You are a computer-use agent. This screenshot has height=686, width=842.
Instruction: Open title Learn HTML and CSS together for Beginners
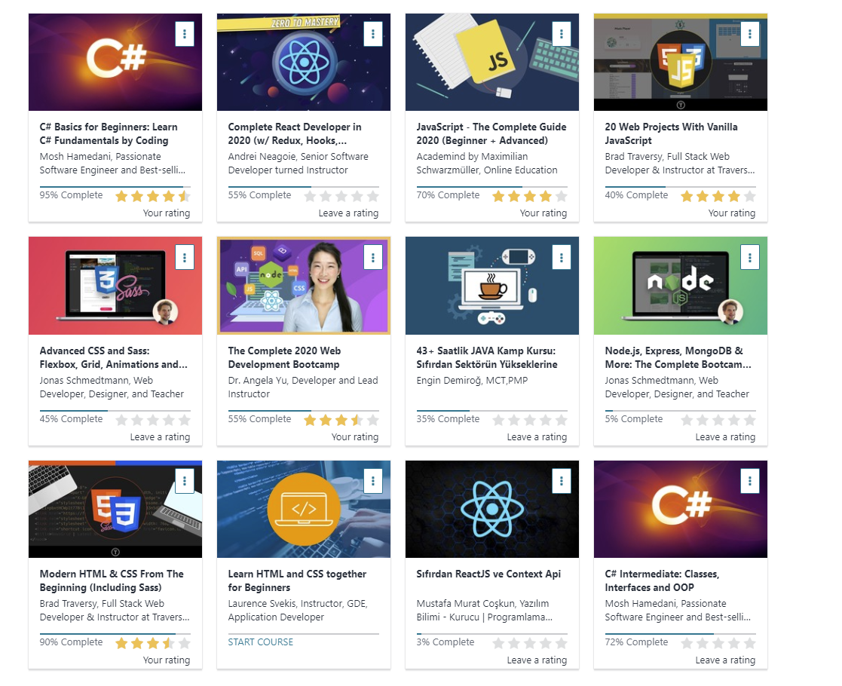tap(297, 580)
